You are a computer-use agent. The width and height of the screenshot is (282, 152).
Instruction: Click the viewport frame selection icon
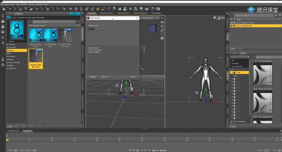click(162, 34)
